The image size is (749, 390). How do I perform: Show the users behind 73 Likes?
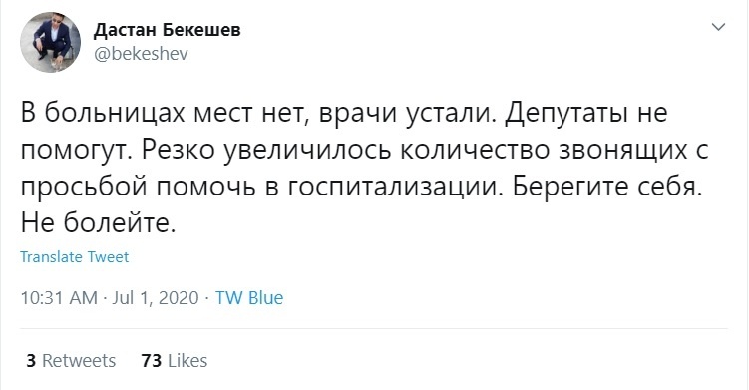(x=175, y=360)
